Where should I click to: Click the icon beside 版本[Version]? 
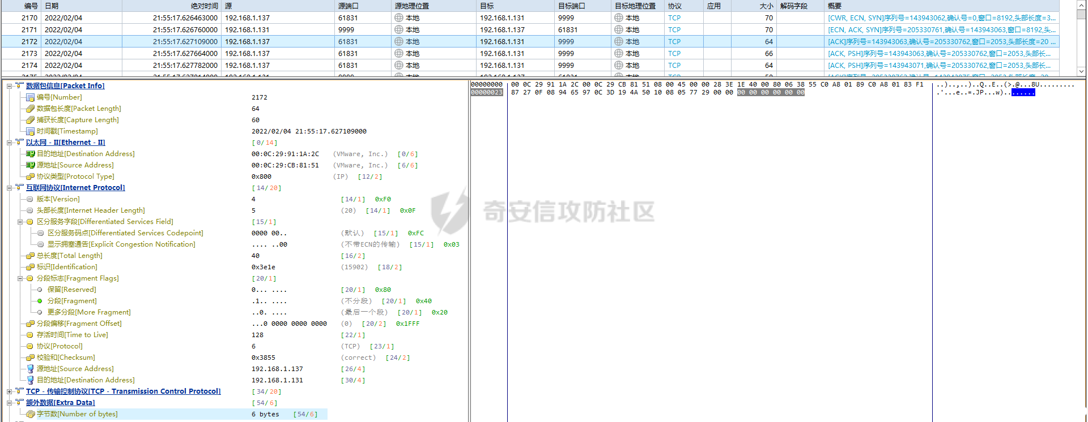click(31, 199)
